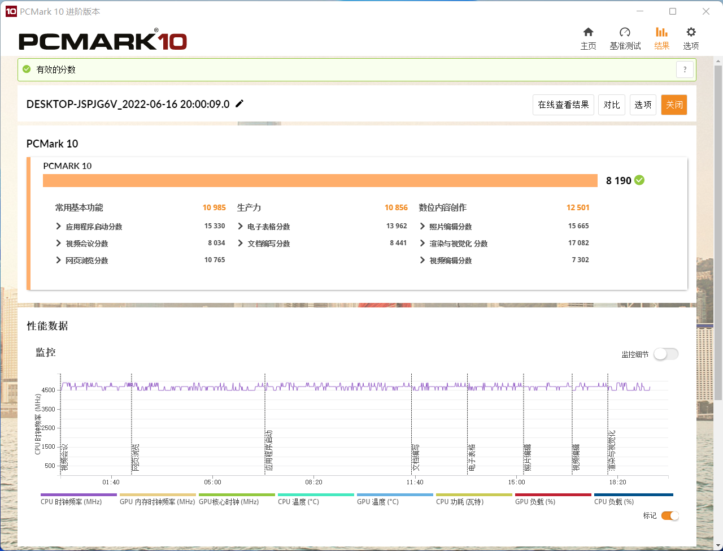This screenshot has height=551, width=723.
Task: Toggle the 标记 switch off
Action: click(670, 515)
